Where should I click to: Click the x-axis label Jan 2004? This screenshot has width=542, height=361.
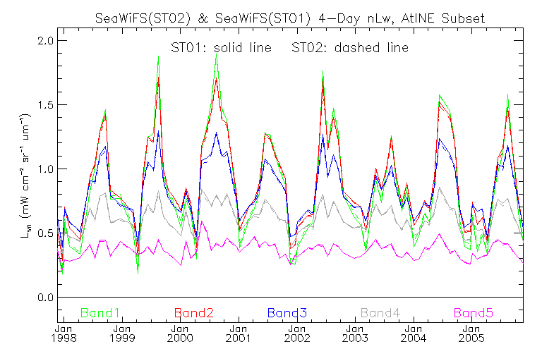(414, 334)
